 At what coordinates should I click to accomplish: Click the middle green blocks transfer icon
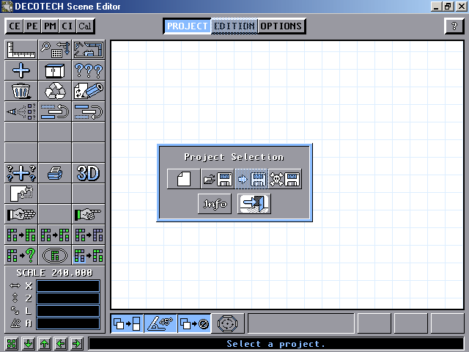pyautogui.click(x=55, y=235)
